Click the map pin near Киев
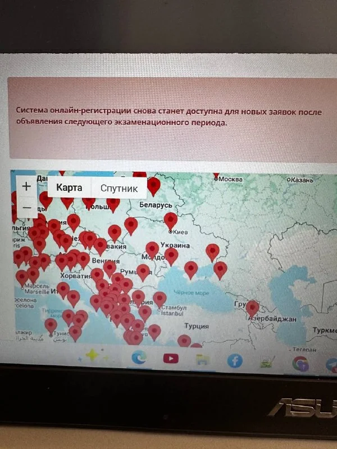This screenshot has height=449, width=337. 170,219
